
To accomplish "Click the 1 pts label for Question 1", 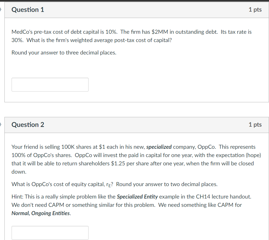I will (x=255, y=9).
